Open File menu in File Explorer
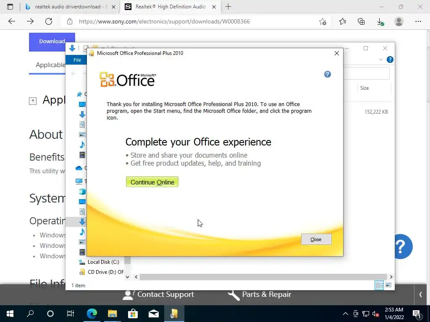Image resolution: width=430 pixels, height=322 pixels. click(x=77, y=60)
